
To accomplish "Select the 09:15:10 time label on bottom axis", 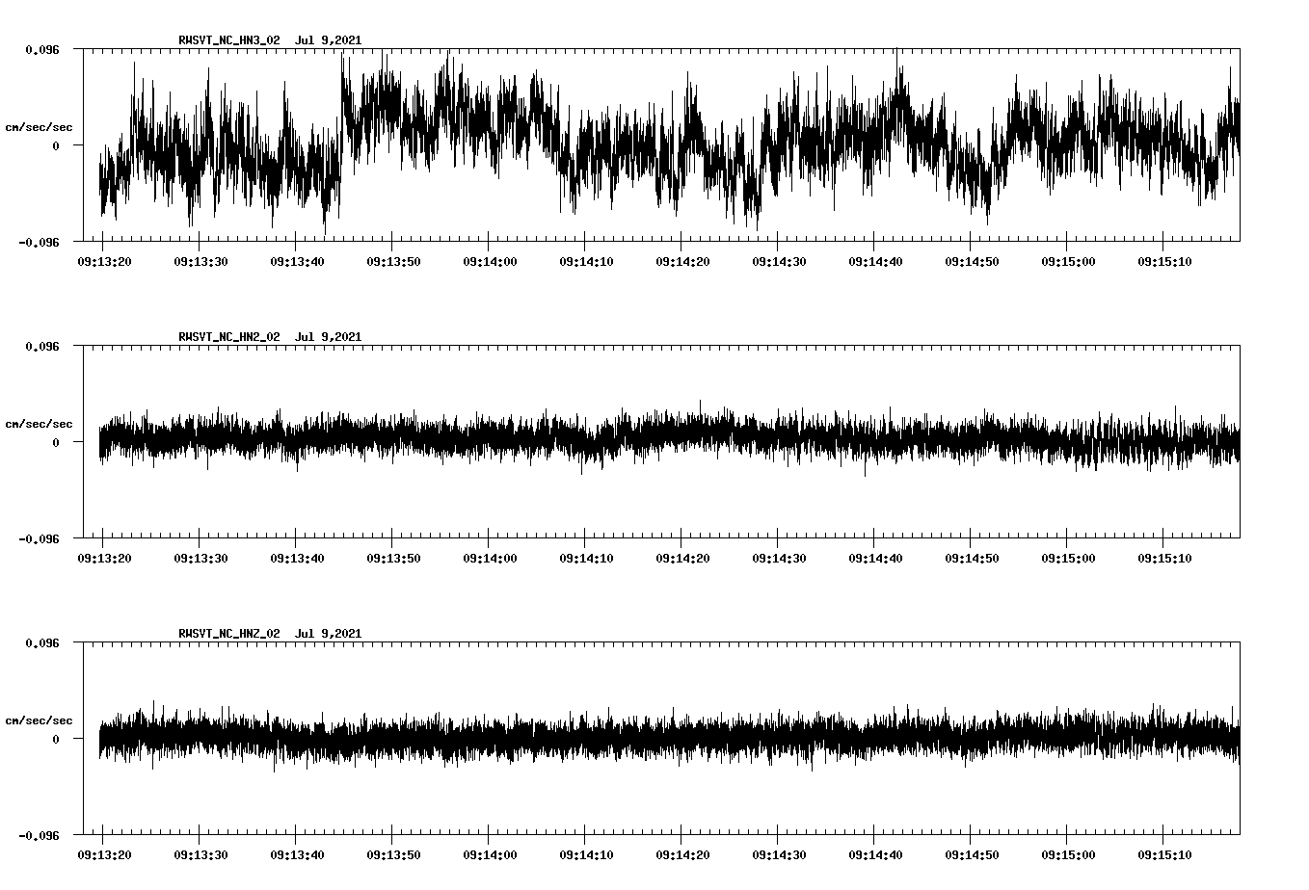I will (x=1165, y=853).
